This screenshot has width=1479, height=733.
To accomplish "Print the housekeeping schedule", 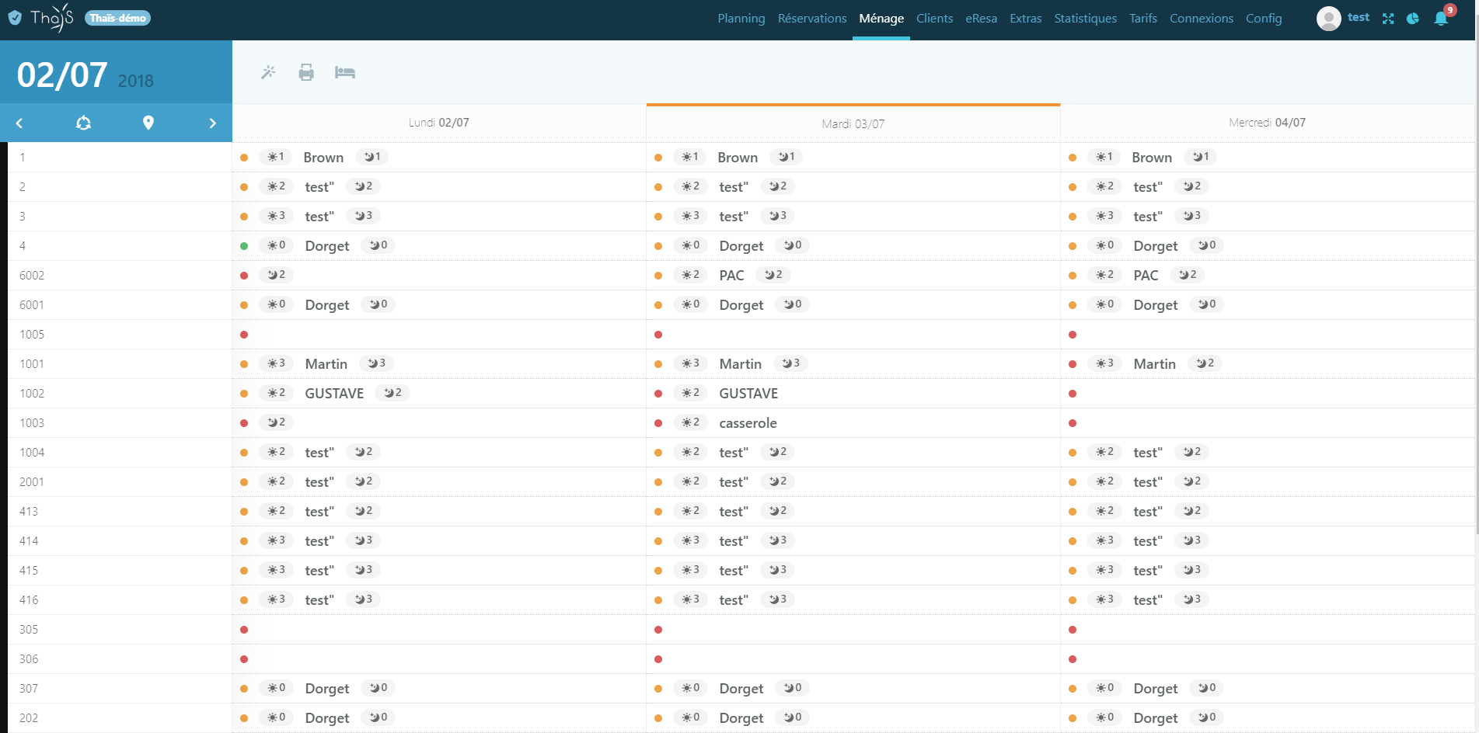I will (306, 72).
